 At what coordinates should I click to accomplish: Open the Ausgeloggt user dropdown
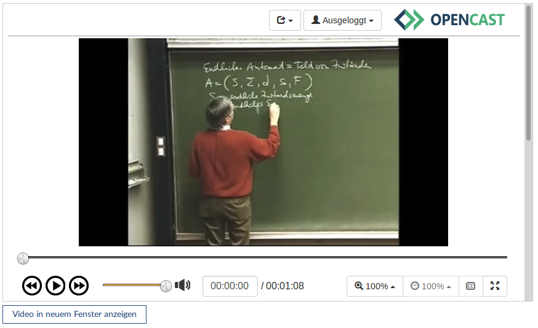[343, 20]
